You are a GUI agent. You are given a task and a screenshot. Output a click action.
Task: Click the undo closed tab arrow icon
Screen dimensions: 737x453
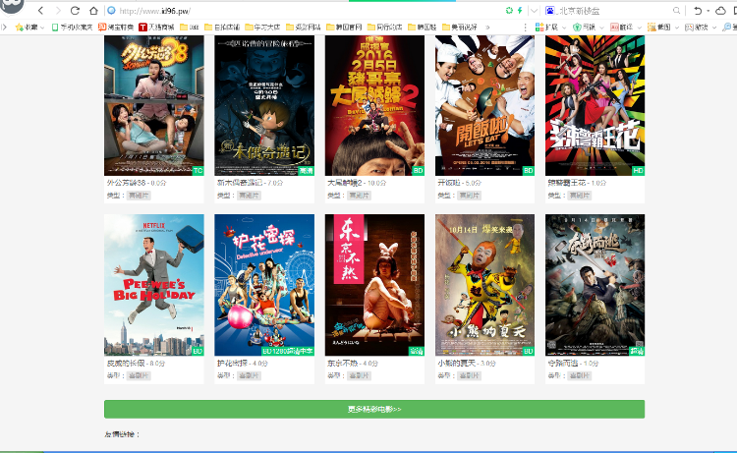pyautogui.click(x=698, y=11)
